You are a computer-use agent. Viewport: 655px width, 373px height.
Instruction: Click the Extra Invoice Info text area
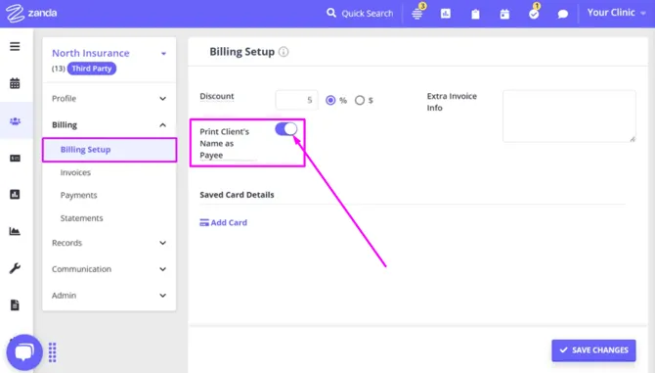[x=569, y=117]
